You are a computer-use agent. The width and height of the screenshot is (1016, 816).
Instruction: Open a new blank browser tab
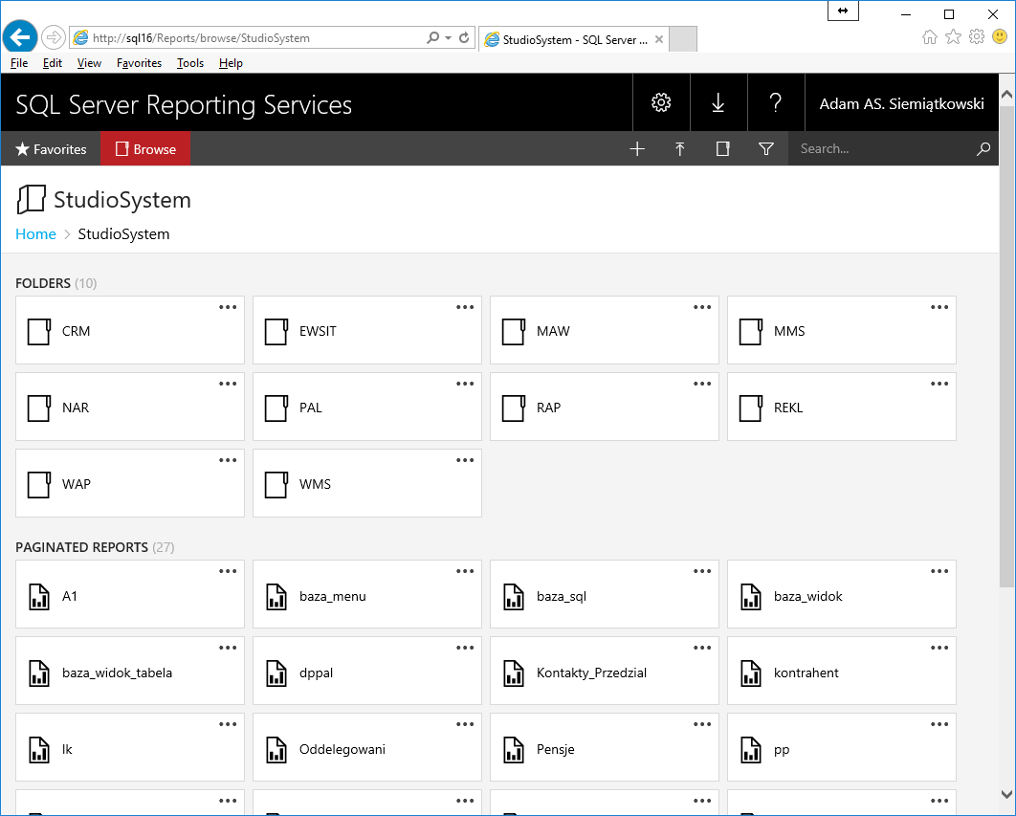click(682, 39)
